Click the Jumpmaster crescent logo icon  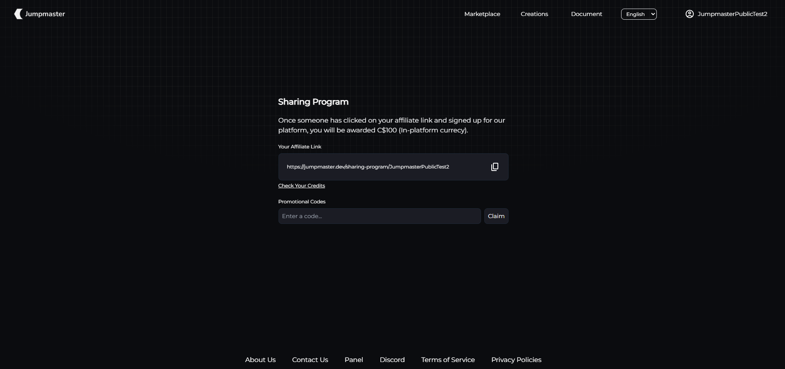point(18,14)
